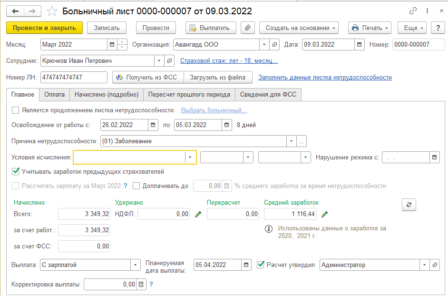Expand second Условия исчисления dropdown
The width and height of the screenshot is (448, 296).
click(248, 158)
